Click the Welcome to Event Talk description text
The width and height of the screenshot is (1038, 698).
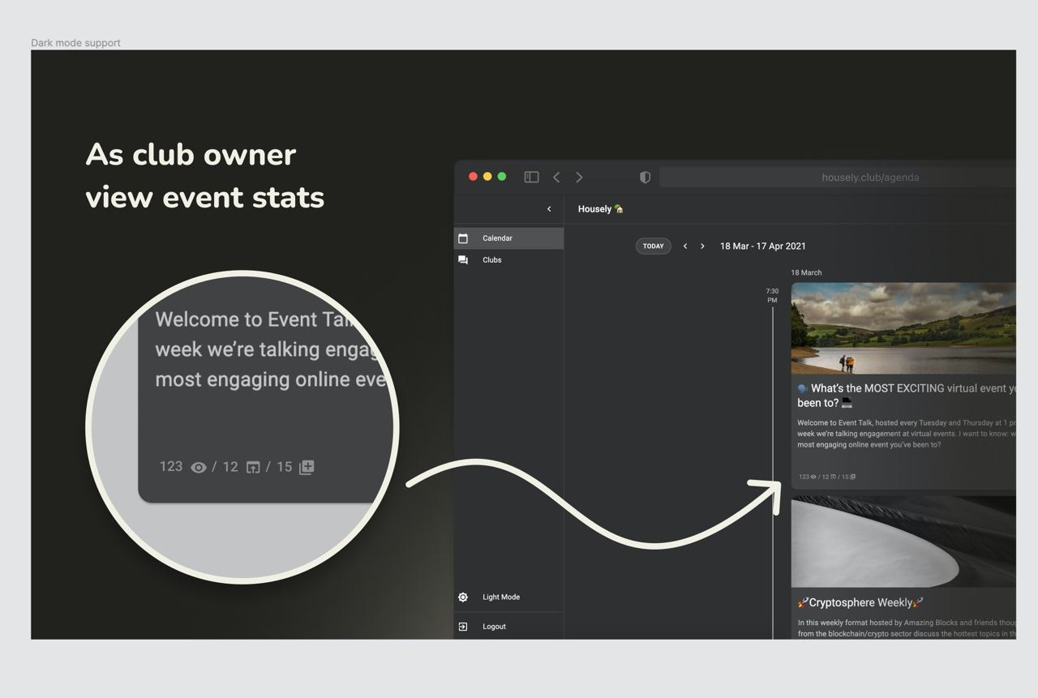(907, 434)
